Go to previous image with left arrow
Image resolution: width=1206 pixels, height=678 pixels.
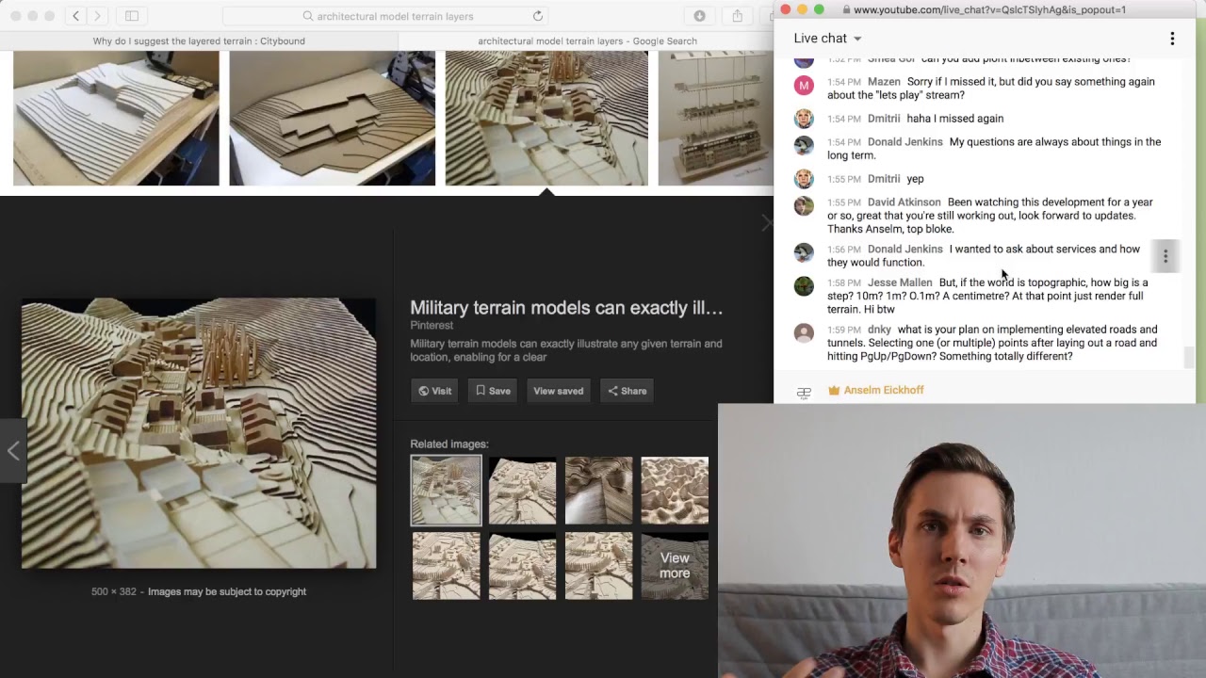point(13,450)
